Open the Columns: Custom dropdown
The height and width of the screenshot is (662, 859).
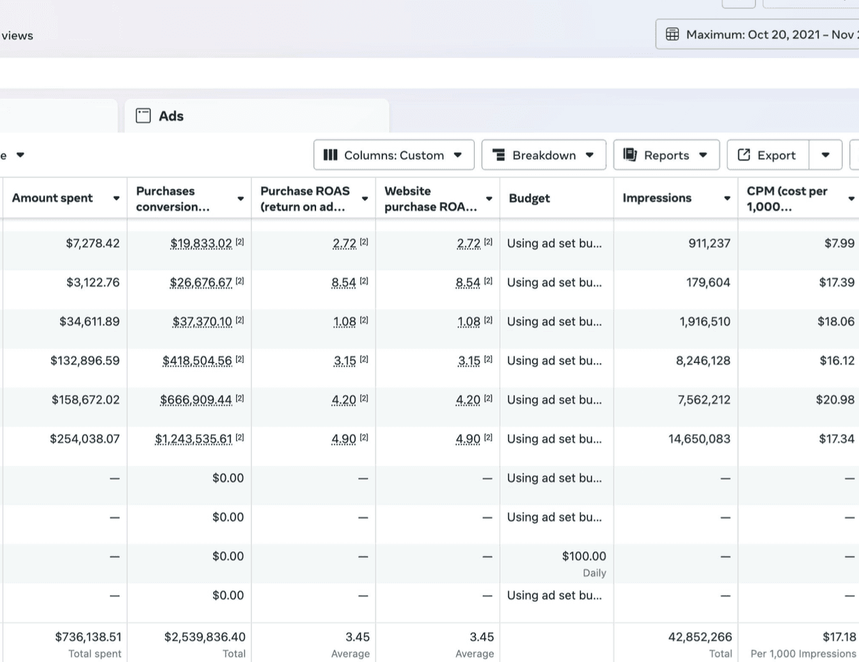click(x=393, y=155)
